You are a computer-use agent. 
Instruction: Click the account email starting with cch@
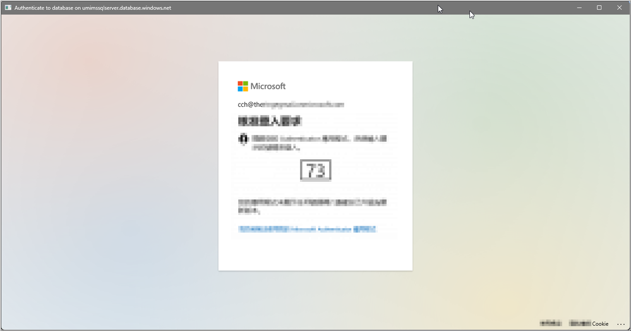coord(291,105)
